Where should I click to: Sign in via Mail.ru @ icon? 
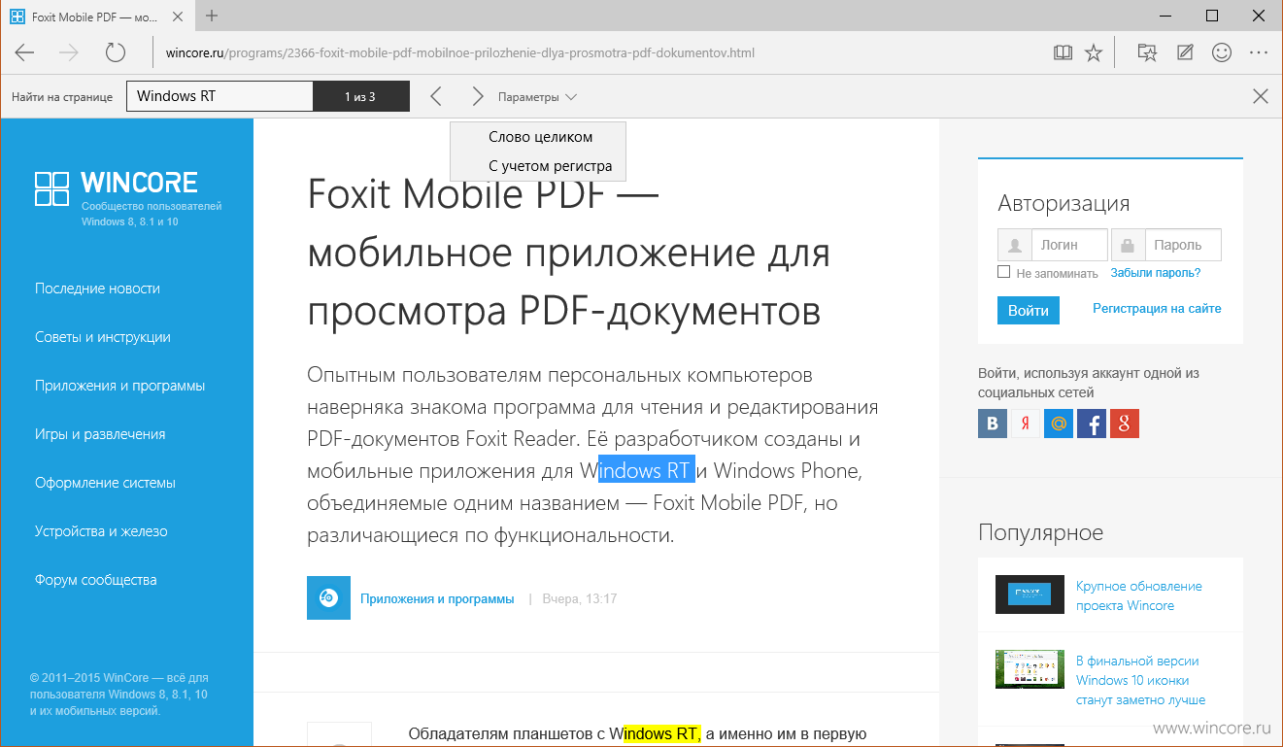point(1059,424)
